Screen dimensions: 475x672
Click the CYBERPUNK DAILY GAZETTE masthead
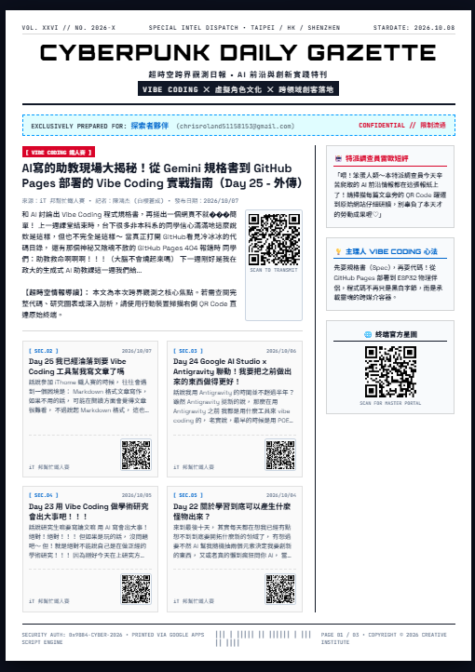(x=238, y=53)
